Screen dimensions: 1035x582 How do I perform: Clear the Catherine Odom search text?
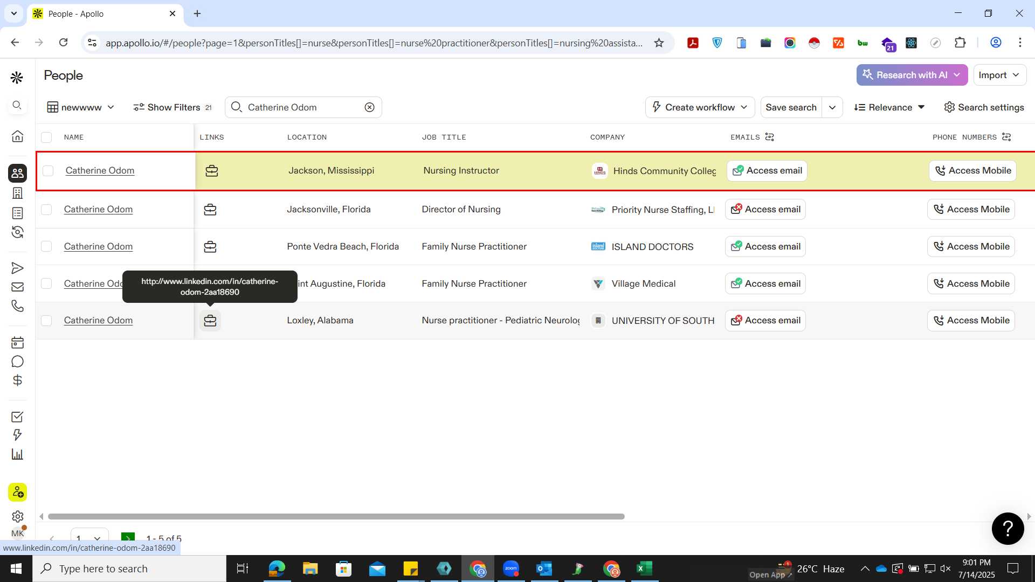369,107
